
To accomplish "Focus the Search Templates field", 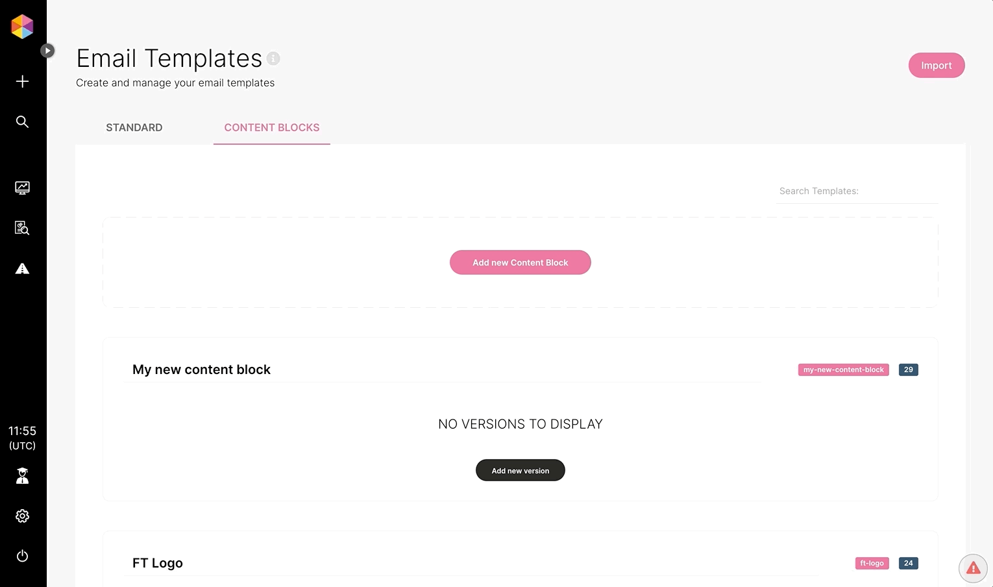I will [857, 191].
